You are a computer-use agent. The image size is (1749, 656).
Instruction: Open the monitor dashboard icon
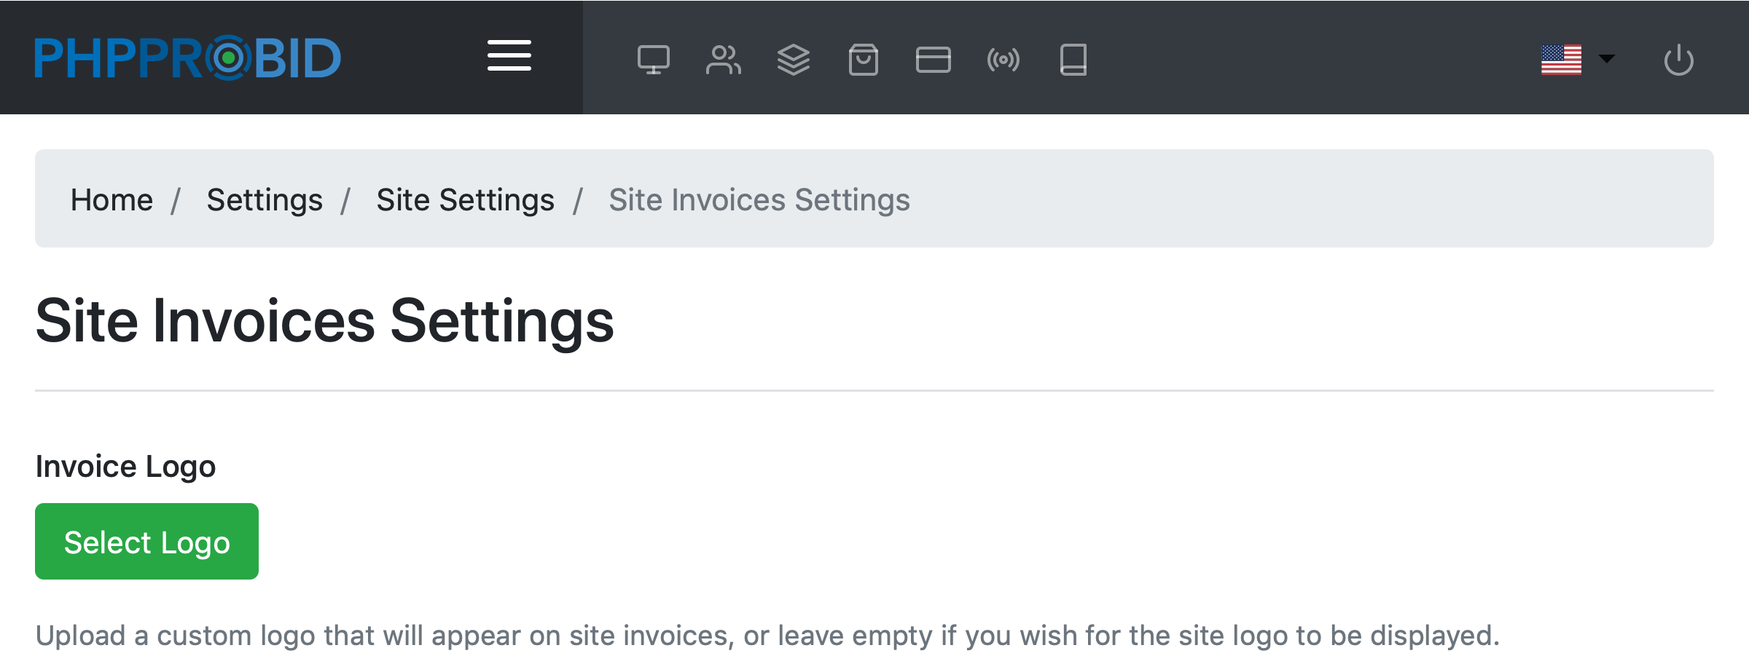tap(653, 60)
